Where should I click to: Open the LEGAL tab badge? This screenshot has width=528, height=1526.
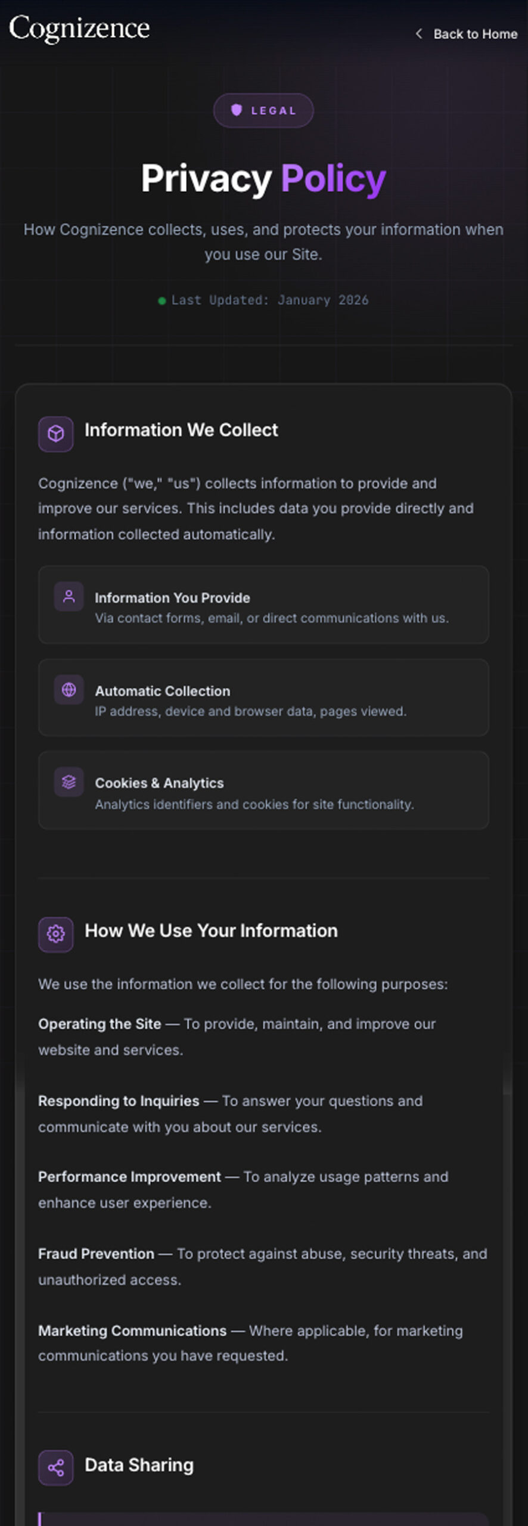click(x=263, y=110)
